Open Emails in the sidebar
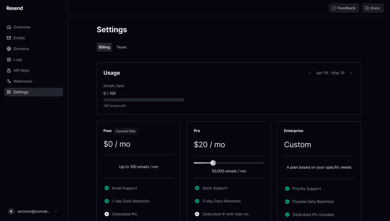This screenshot has width=390, height=221. point(33,38)
